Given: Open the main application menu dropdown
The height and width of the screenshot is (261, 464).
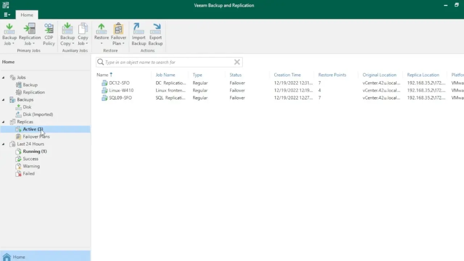Looking at the screenshot, I should pyautogui.click(x=7, y=15).
